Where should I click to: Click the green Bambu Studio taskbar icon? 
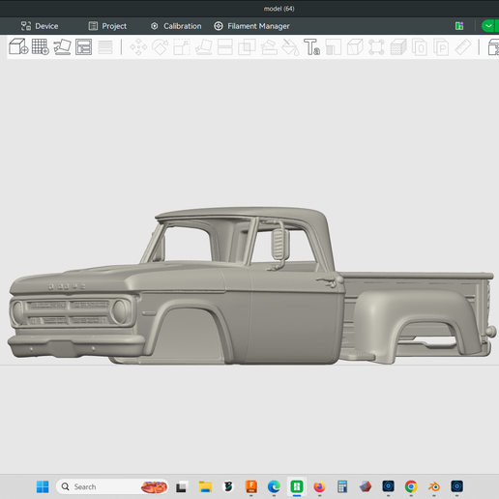point(297,486)
